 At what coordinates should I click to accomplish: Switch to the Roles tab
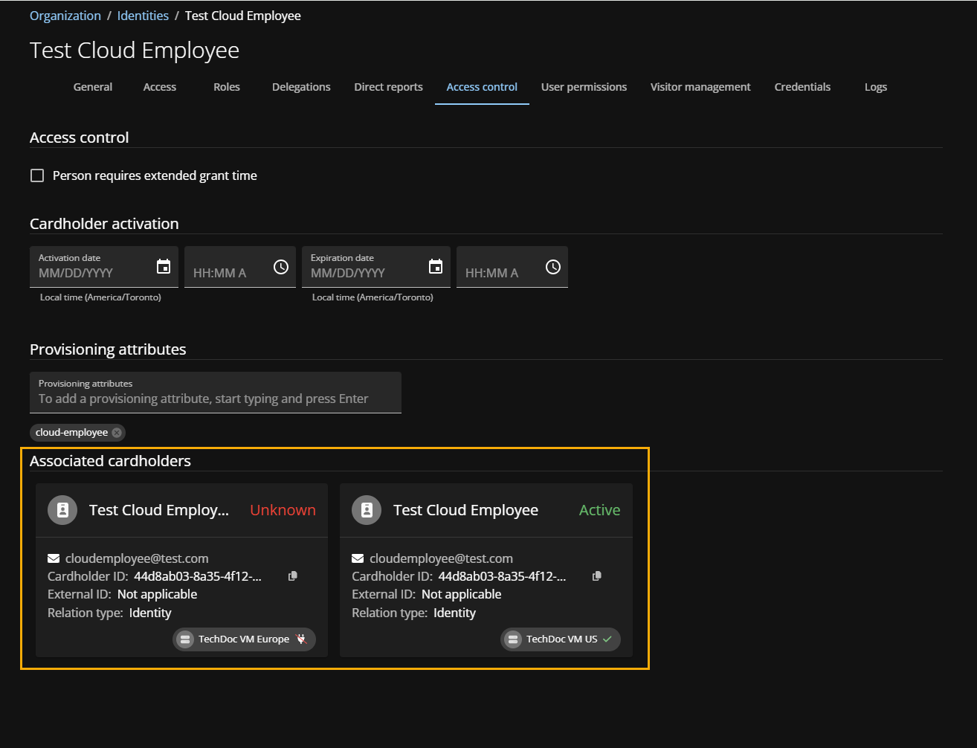point(226,87)
